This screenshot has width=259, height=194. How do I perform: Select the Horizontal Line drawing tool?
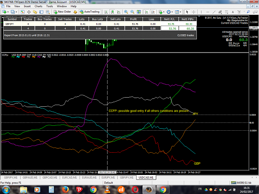208,12
